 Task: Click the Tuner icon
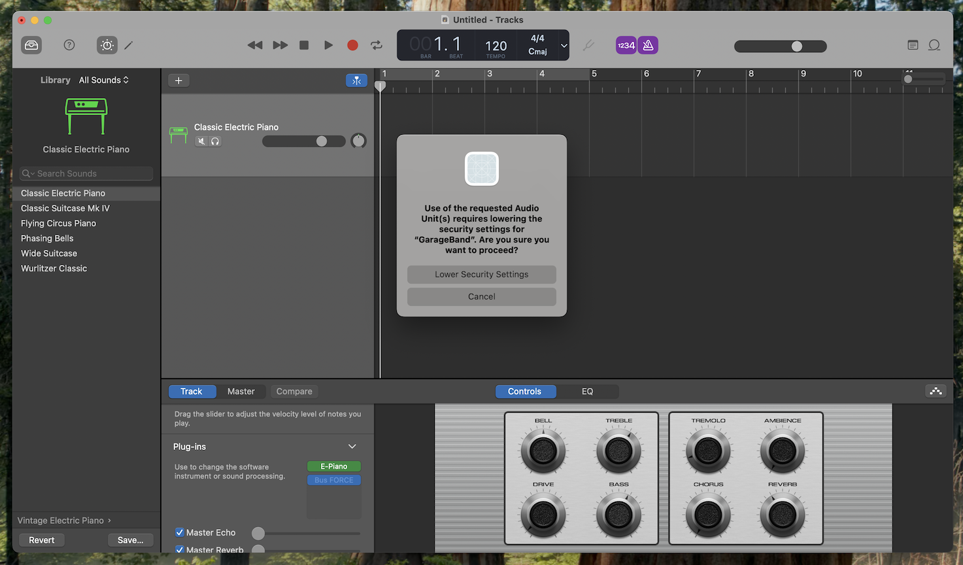589,45
